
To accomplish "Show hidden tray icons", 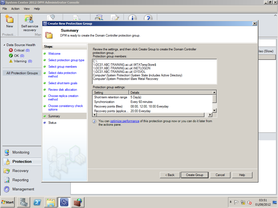I will click(x=230, y=202).
